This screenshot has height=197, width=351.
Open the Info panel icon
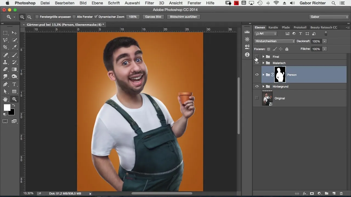pos(247,54)
